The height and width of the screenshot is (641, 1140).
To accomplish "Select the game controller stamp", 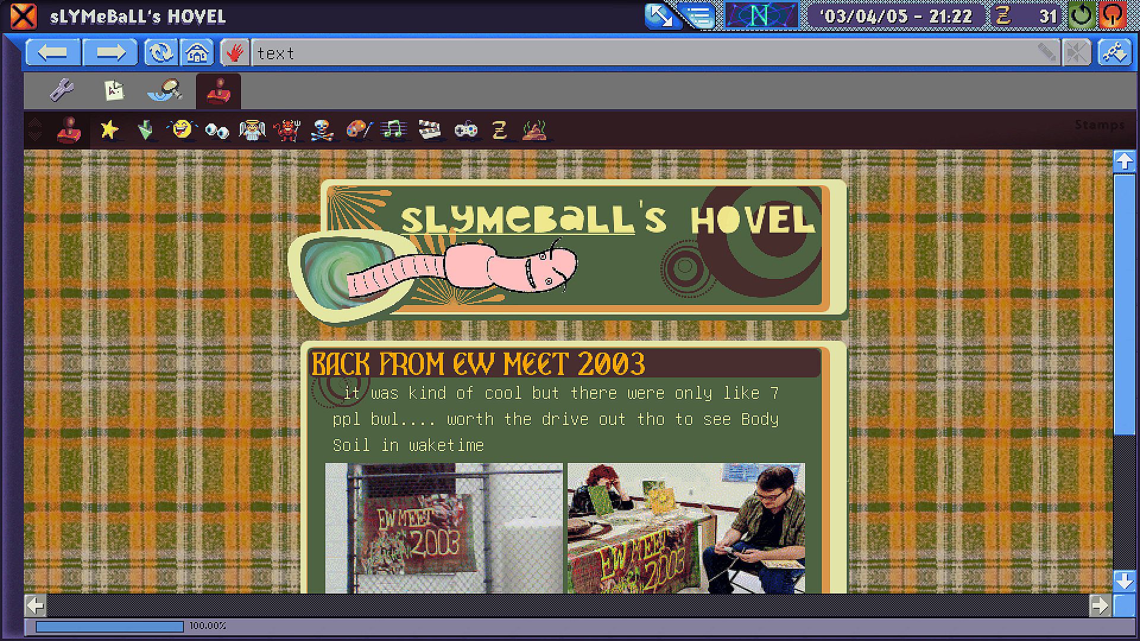I will click(x=466, y=129).
